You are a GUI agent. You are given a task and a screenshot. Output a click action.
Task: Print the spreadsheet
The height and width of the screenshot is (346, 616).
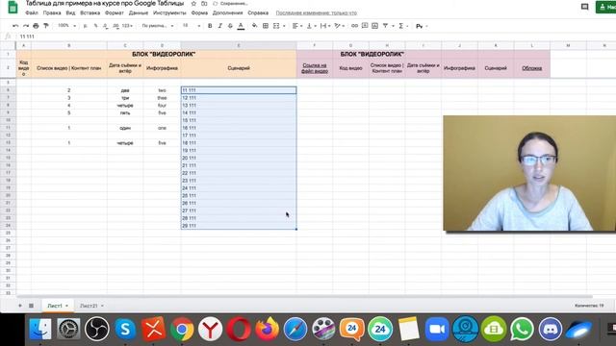(x=36, y=26)
